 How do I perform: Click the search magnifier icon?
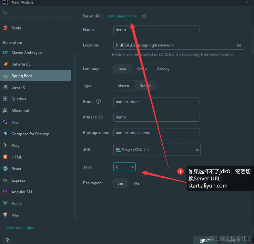(5, 13)
